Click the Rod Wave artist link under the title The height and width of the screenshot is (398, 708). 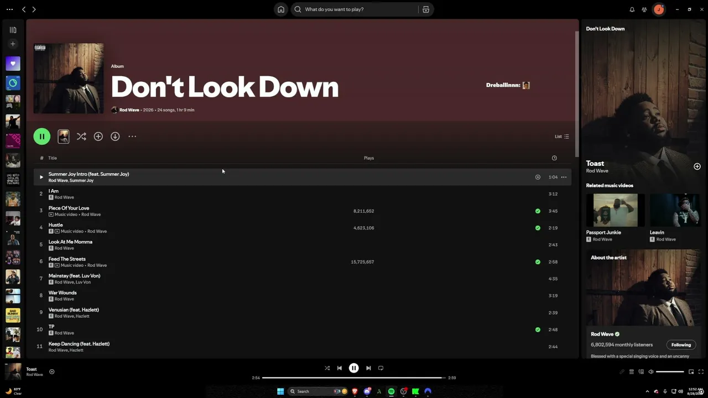pos(129,110)
